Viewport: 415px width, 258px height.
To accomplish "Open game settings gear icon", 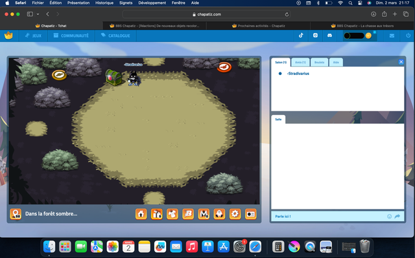I will (x=235, y=214).
